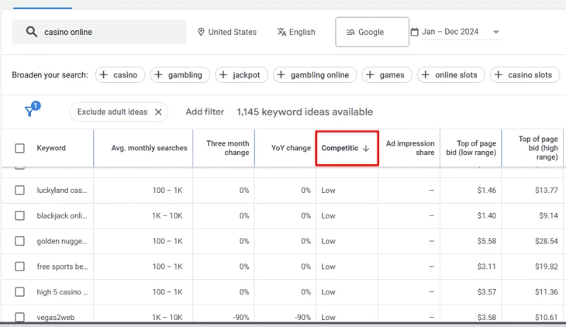Click the $5.58 low bid value

(x=487, y=241)
